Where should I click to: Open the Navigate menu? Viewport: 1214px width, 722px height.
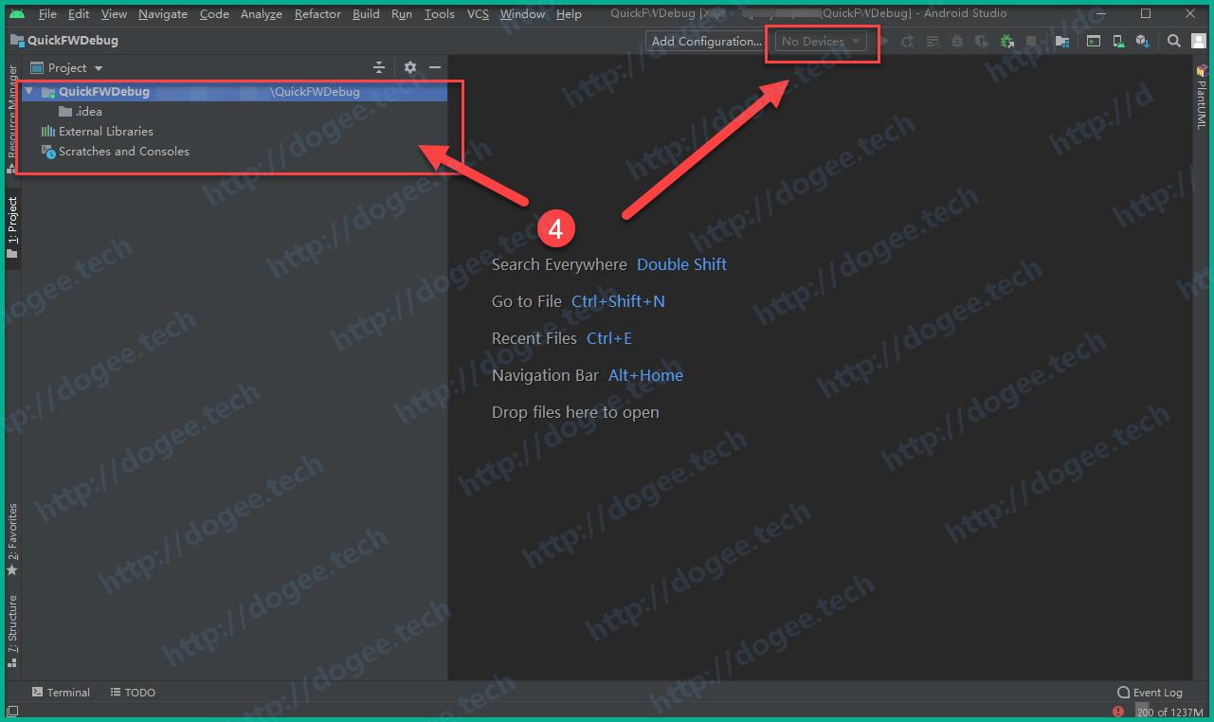pyautogui.click(x=163, y=14)
